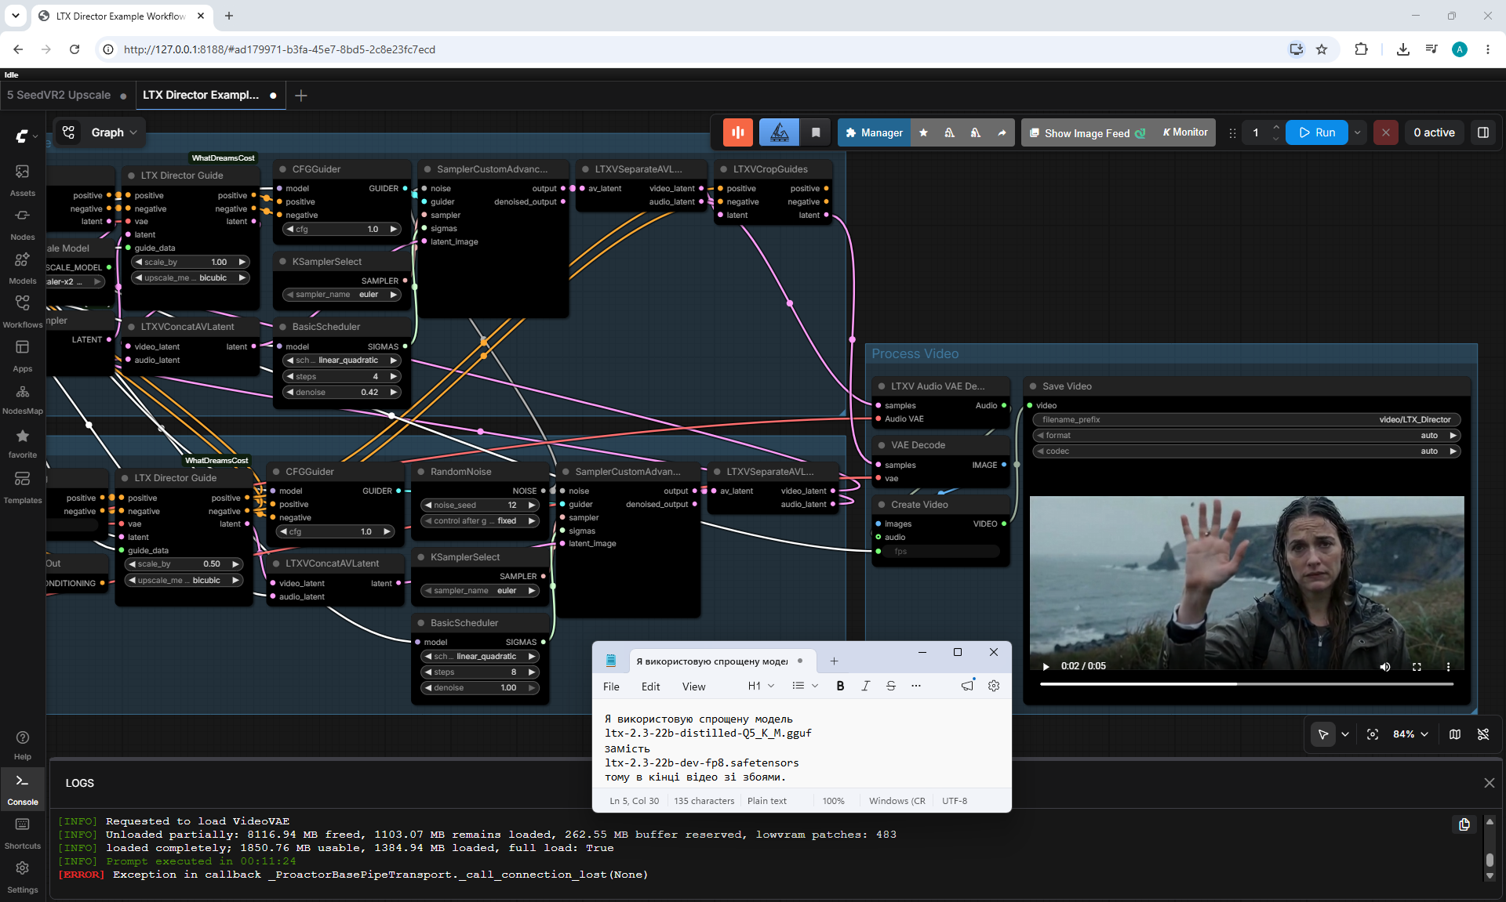
Task: Open the ComfyUI logo menu dropdown
Action: pos(26,136)
